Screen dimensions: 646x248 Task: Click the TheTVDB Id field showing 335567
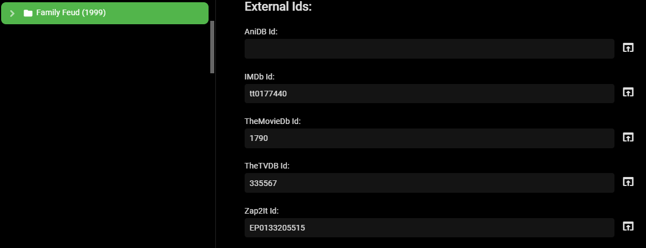[429, 183]
